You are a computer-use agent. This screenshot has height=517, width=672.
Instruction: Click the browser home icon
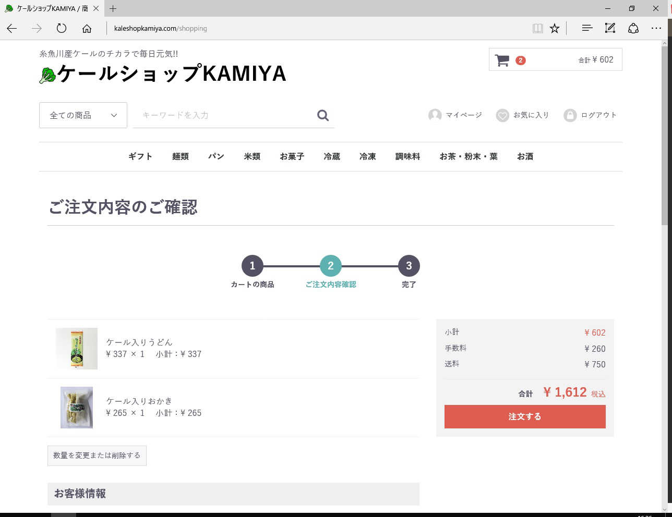click(x=87, y=28)
